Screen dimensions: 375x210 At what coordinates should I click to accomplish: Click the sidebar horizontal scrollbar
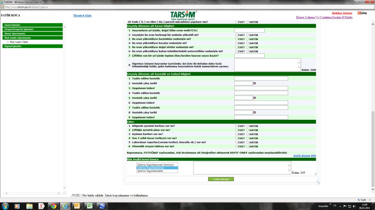coord(32,193)
